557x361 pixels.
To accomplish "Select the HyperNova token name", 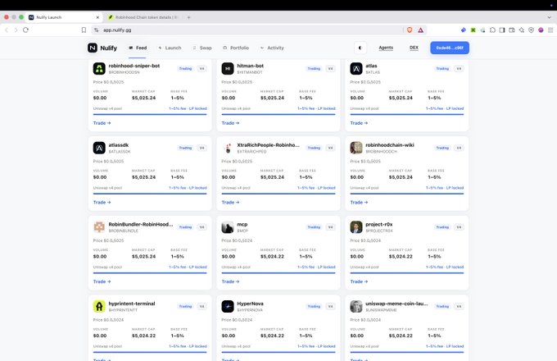I will click(250, 304).
